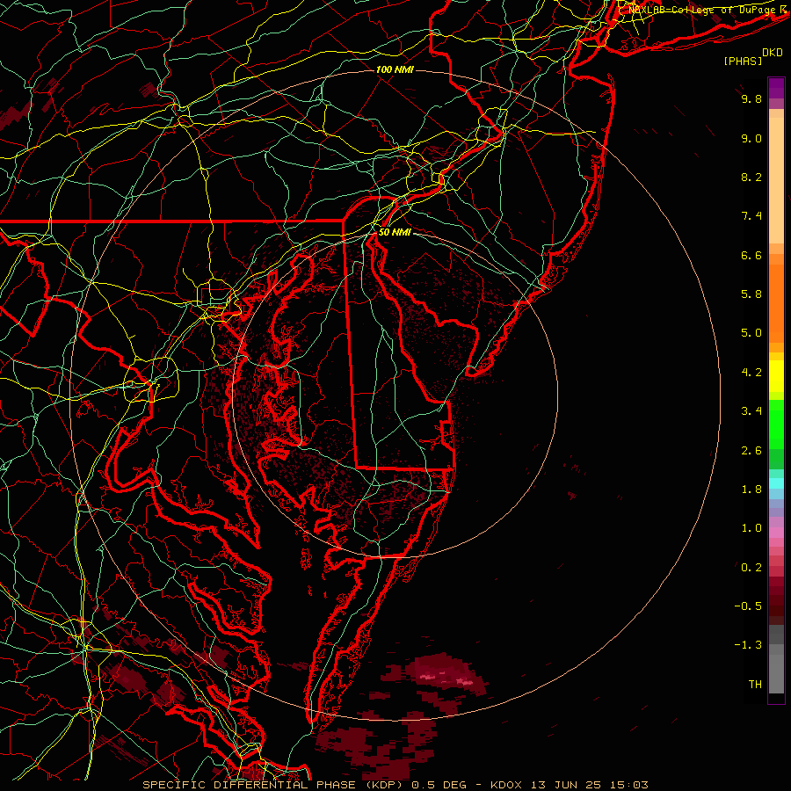
Task: Click the '6.6' scale value
Action: (751, 255)
